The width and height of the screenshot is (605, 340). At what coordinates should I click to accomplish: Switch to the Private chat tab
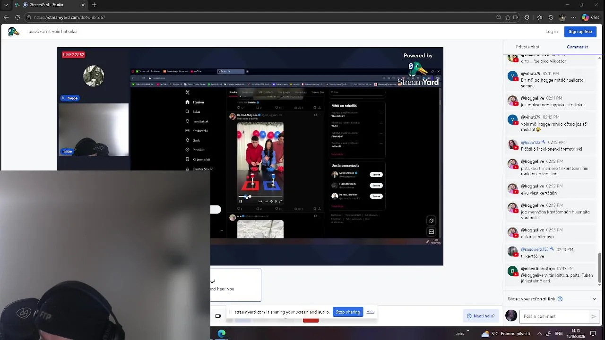coord(527,47)
